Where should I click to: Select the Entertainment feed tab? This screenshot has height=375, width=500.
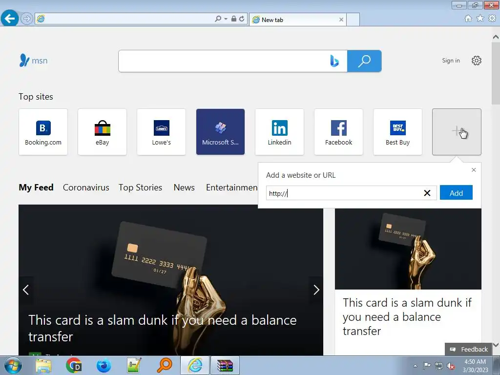231,187
